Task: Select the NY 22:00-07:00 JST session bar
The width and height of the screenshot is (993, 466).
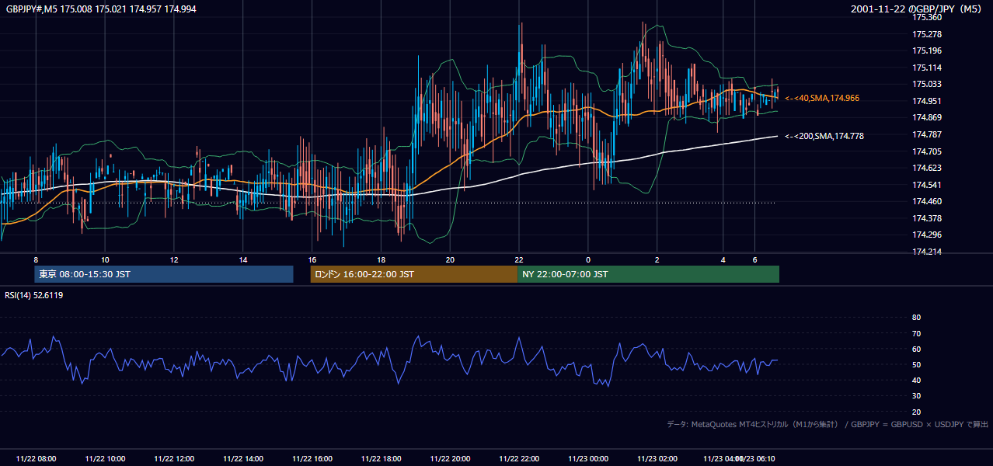Action: pos(648,274)
